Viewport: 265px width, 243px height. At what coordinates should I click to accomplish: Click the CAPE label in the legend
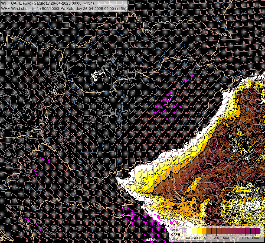tap(175, 235)
